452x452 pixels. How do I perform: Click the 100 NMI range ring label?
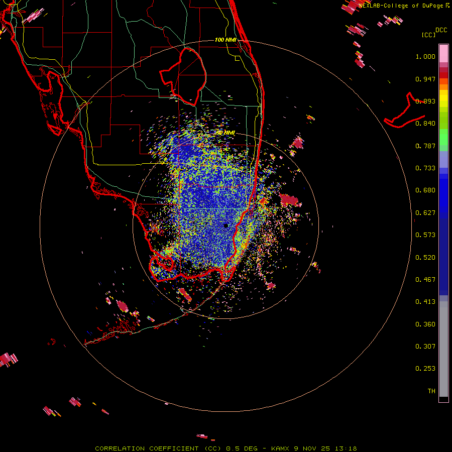tap(225, 40)
